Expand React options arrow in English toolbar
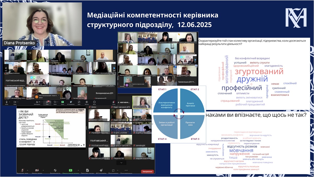 [58, 102]
